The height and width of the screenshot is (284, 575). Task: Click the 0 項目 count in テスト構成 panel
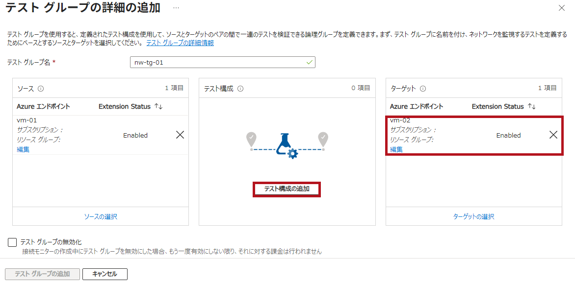[x=361, y=88]
